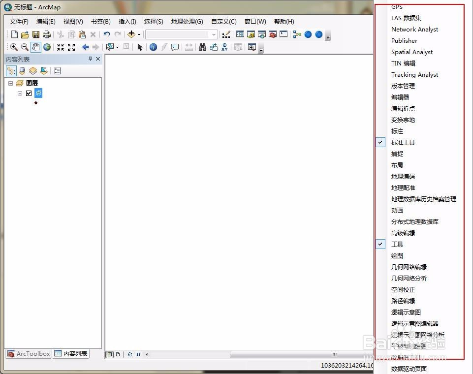This screenshot has height=374, width=473.
Task: Zoom to Full Extent globe icon
Action: (x=47, y=47)
